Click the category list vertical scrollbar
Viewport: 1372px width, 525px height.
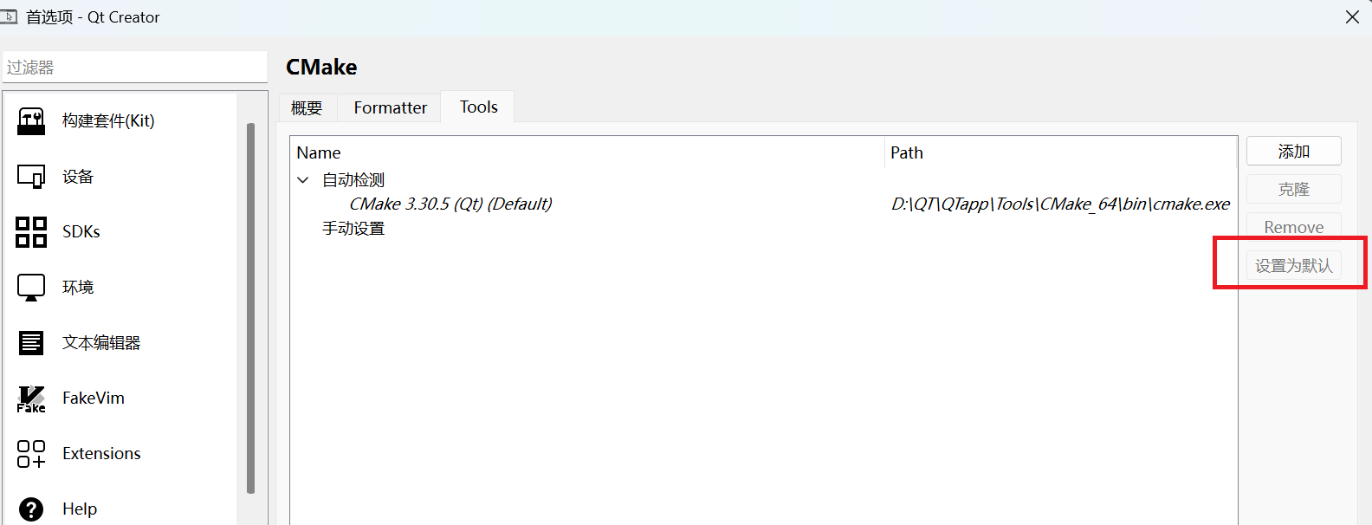(250, 308)
